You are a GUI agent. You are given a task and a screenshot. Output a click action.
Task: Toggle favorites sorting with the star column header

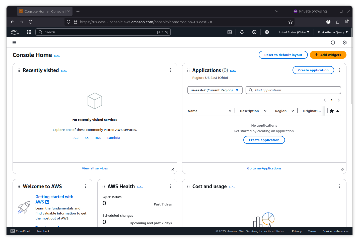[332, 111]
